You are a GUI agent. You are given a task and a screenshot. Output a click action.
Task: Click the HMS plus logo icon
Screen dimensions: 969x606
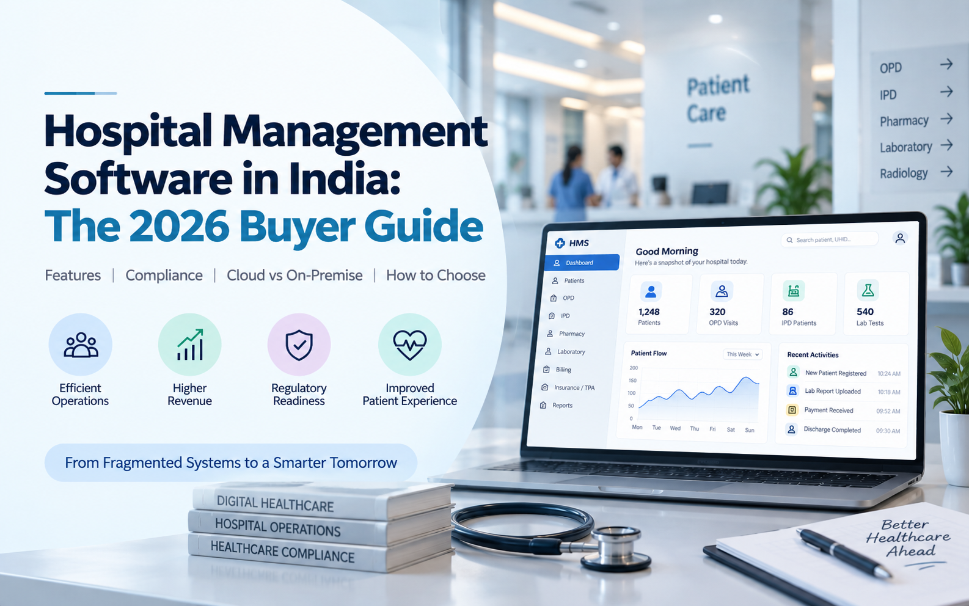click(560, 243)
